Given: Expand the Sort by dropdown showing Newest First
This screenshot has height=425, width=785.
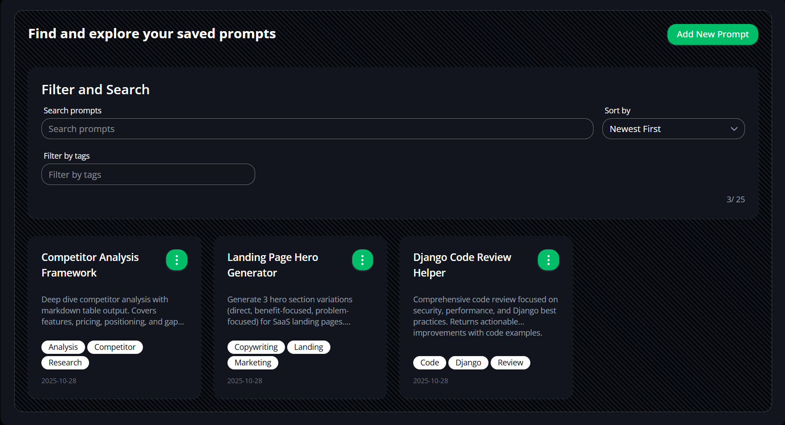Looking at the screenshot, I should [673, 128].
